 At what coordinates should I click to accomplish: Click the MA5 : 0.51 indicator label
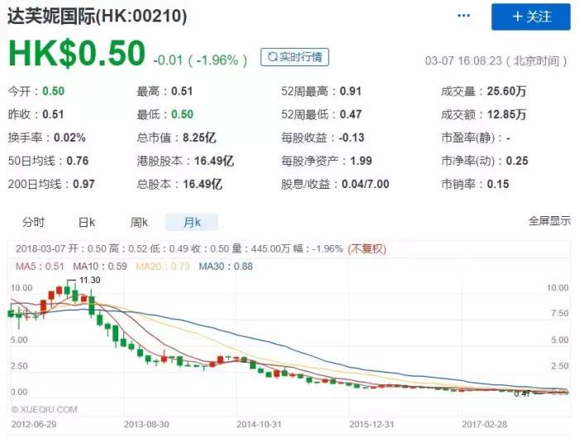click(x=40, y=267)
